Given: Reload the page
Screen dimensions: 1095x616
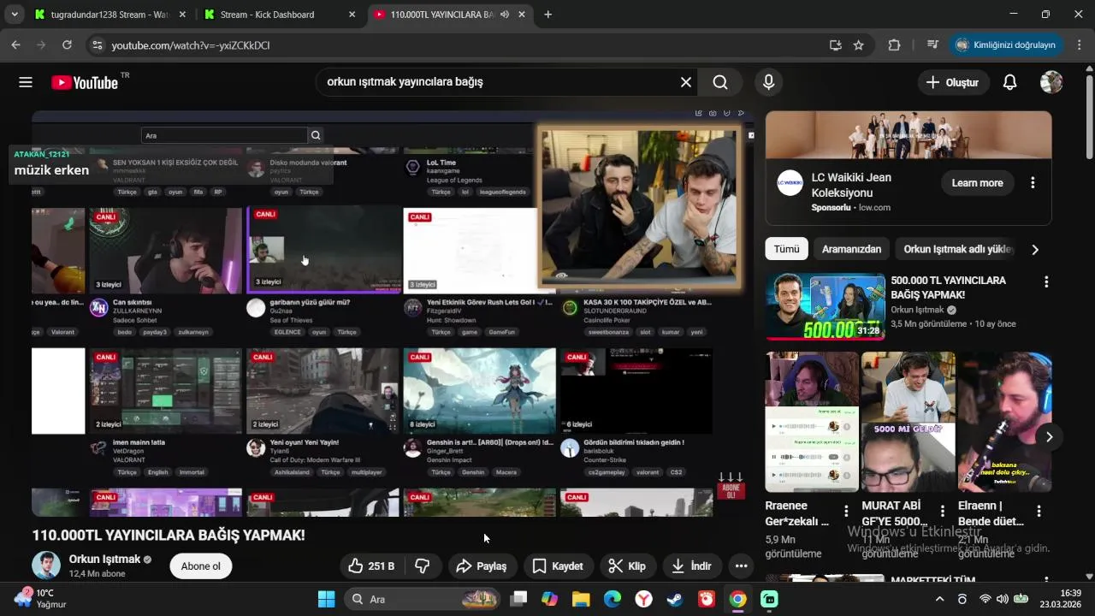Looking at the screenshot, I should tap(67, 45).
